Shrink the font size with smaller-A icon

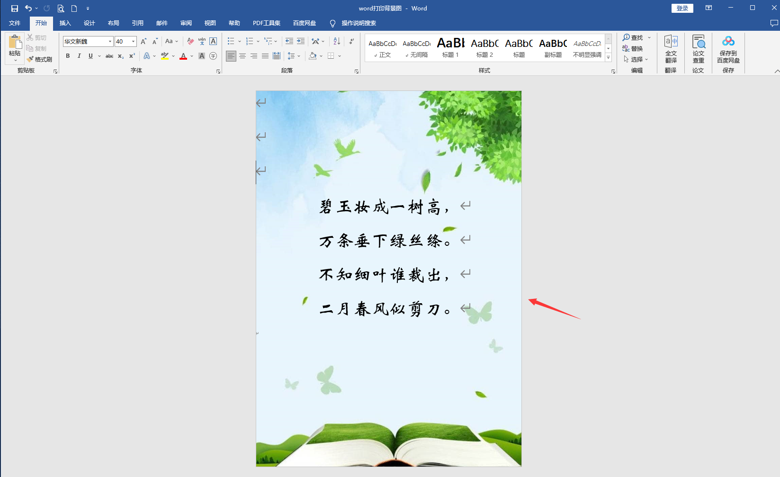click(x=155, y=41)
